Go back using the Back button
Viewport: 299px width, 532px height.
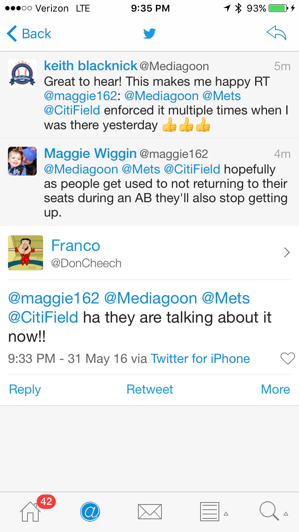pyautogui.click(x=29, y=33)
